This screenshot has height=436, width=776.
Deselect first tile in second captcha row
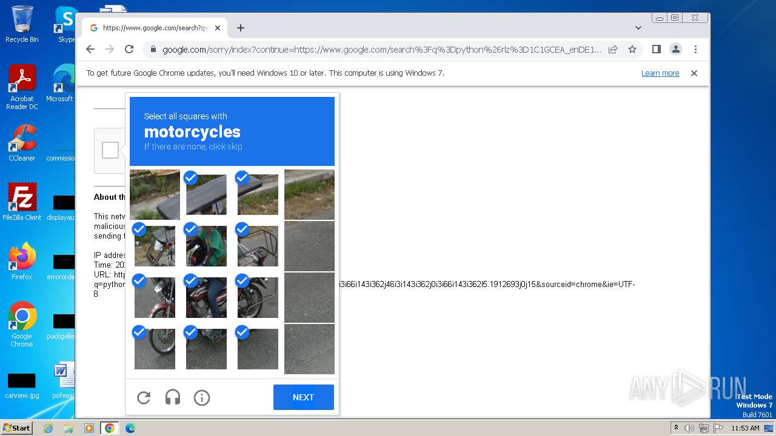[155, 246]
